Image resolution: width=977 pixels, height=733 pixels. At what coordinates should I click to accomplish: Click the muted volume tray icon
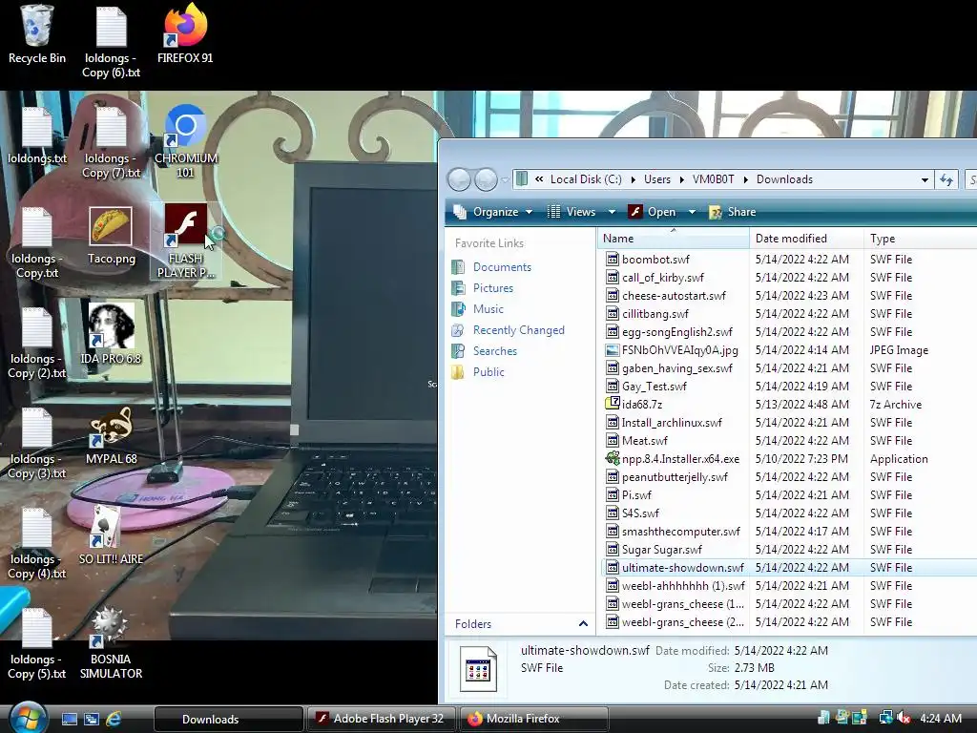pos(904,718)
